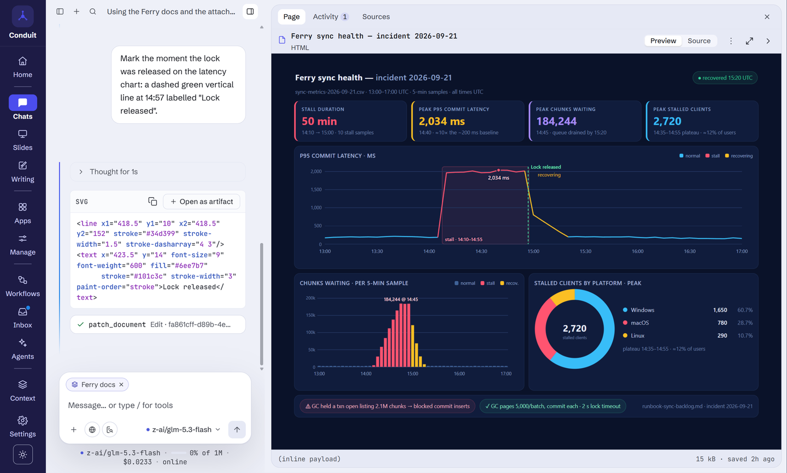Toggle the artifact side panel

pyautogui.click(x=250, y=11)
